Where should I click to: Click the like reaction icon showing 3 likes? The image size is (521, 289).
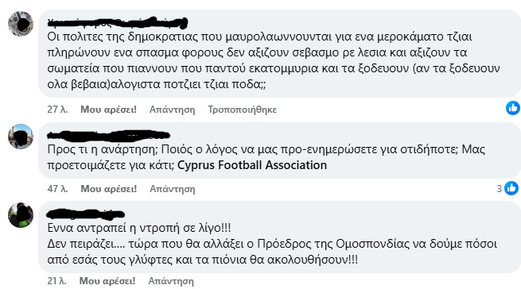point(511,188)
